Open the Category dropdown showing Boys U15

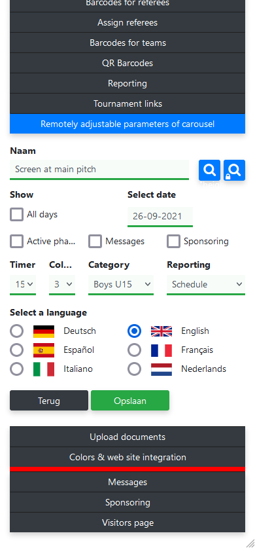121,285
